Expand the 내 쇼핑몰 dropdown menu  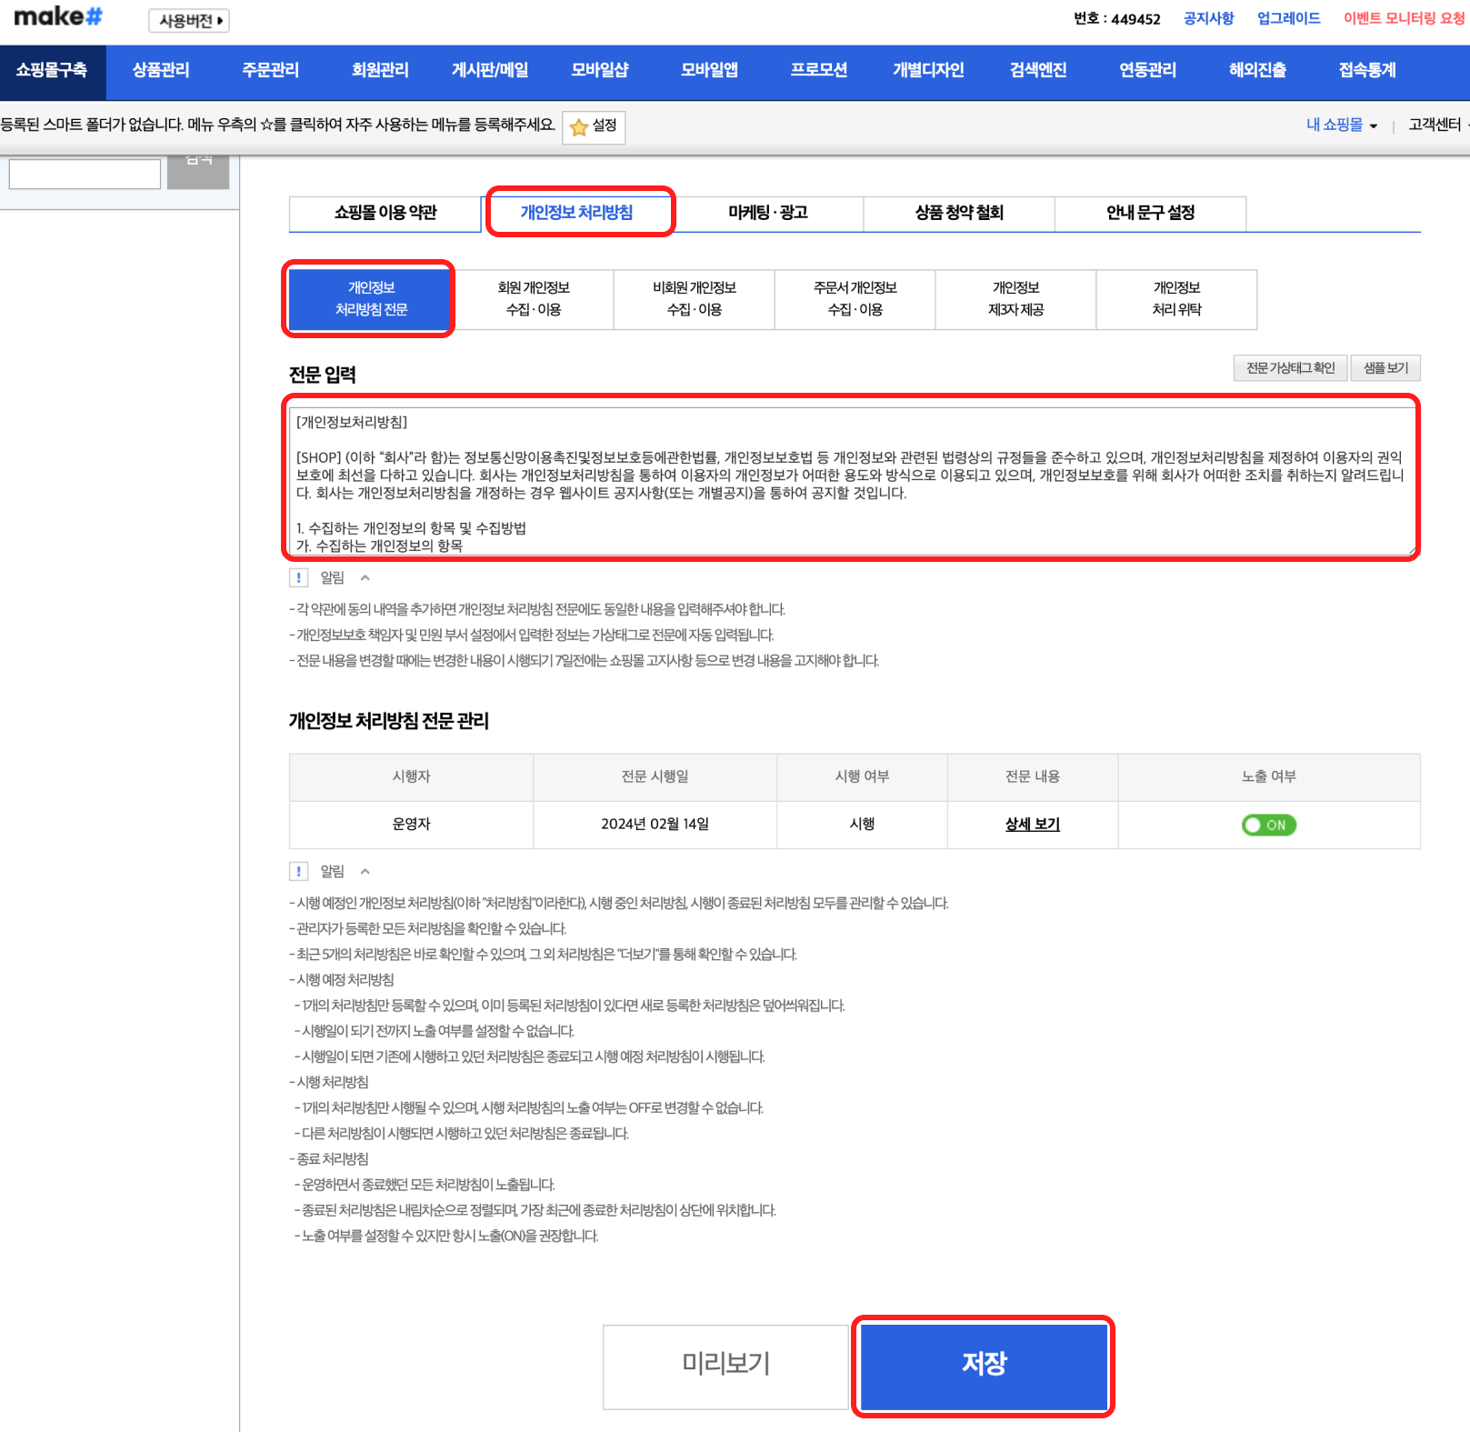tap(1341, 125)
